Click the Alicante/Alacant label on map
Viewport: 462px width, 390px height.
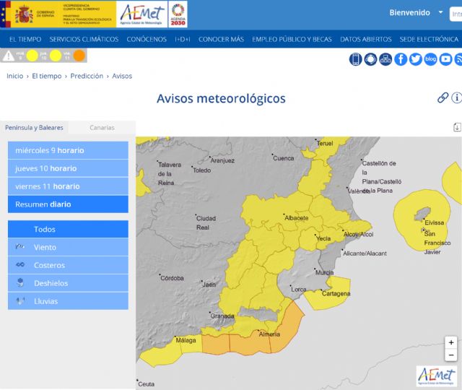pos(365,253)
